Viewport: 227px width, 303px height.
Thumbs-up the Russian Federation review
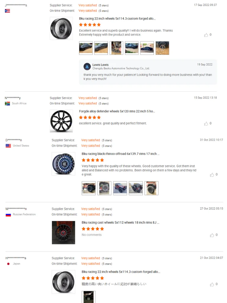click(x=212, y=235)
